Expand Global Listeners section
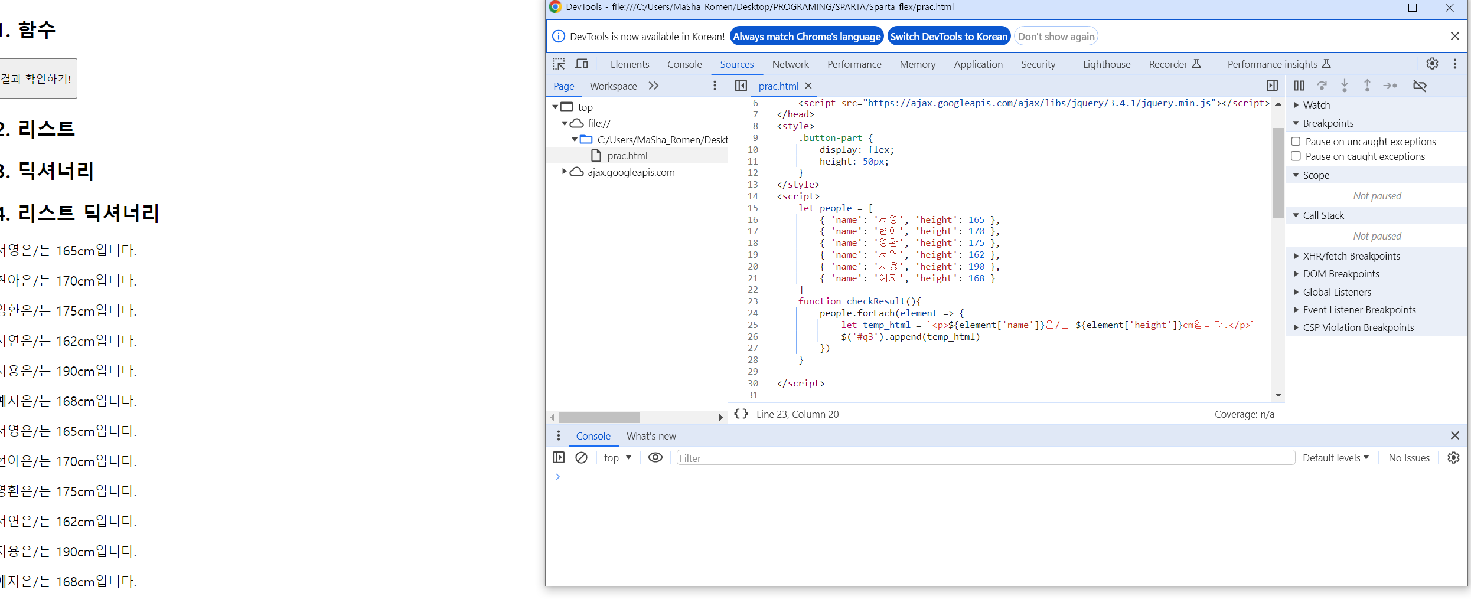The height and width of the screenshot is (603, 1471). click(1296, 292)
